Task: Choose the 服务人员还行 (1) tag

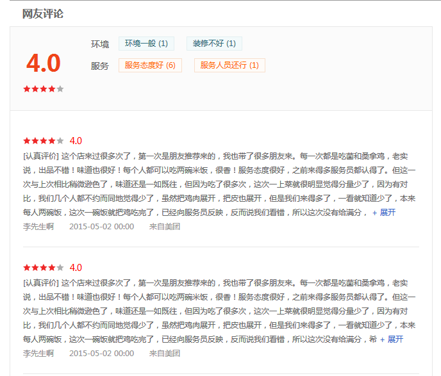Action: point(229,65)
